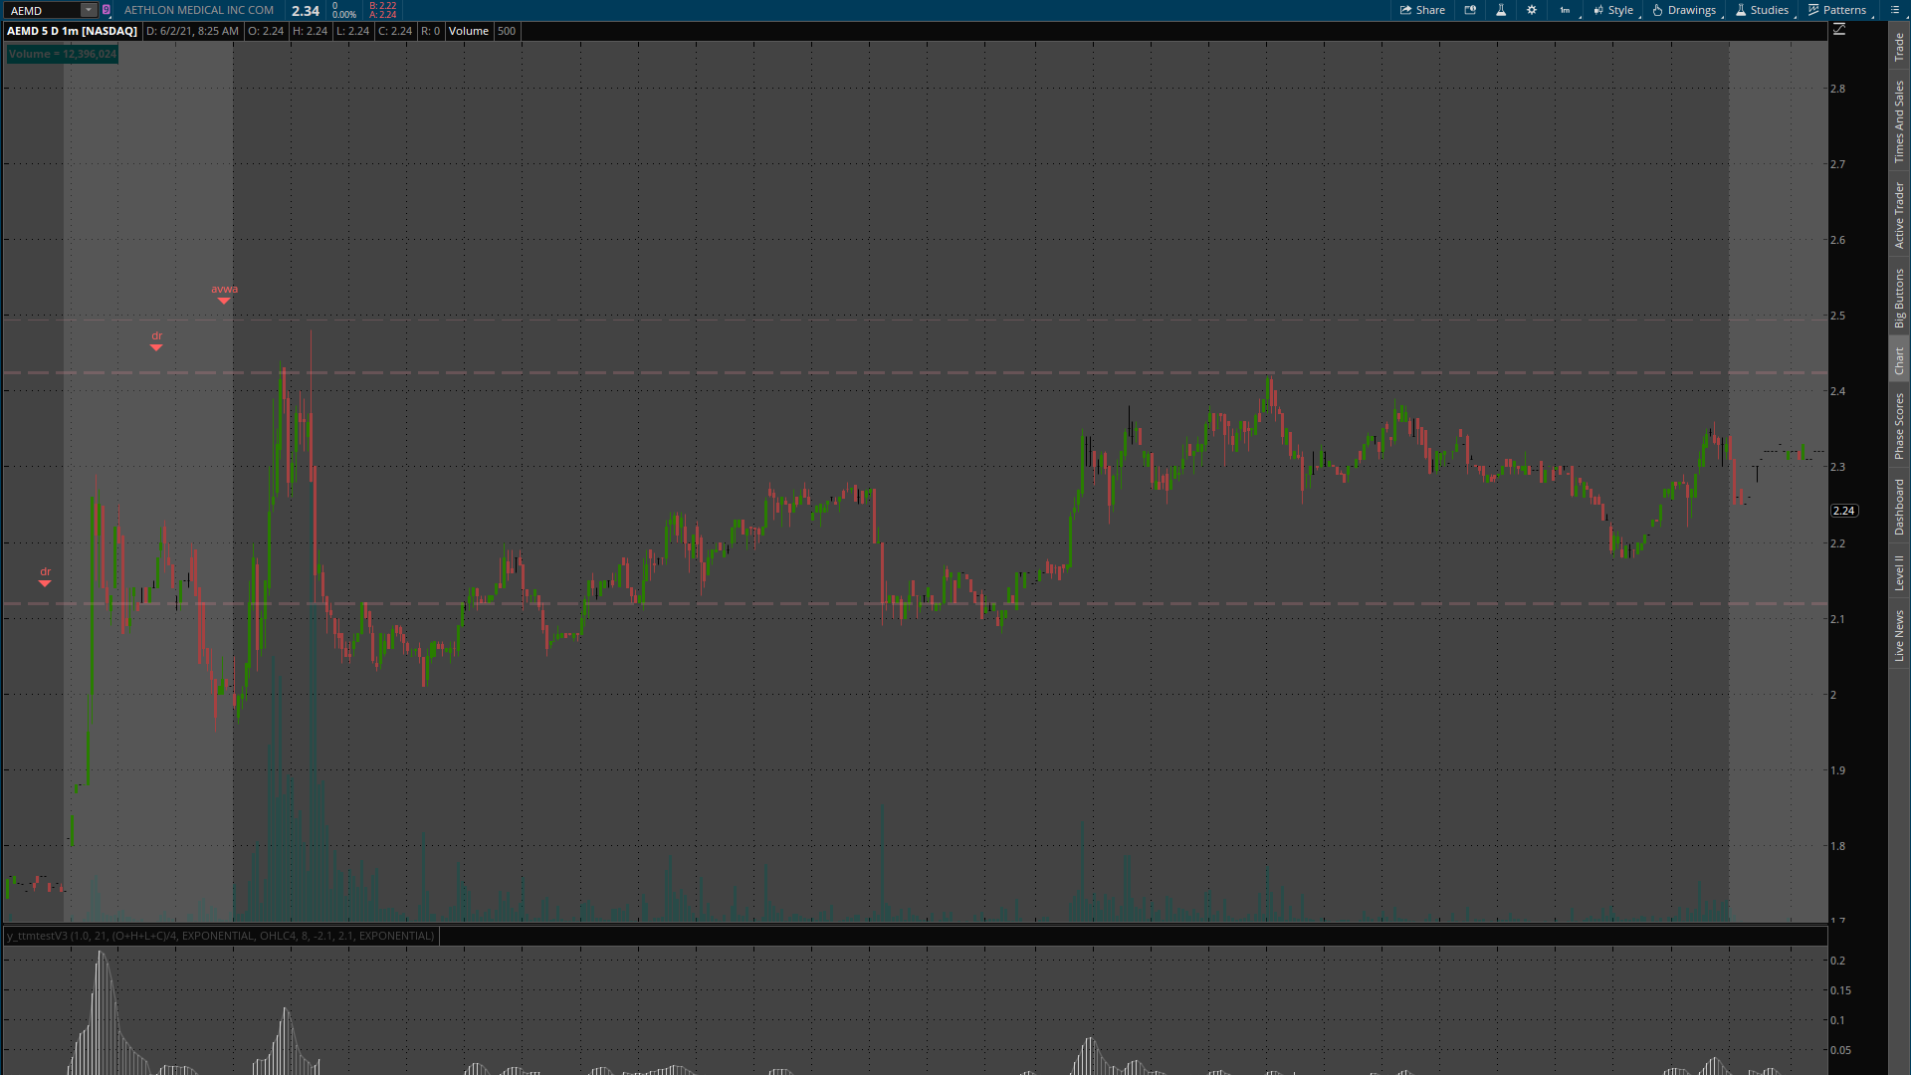Expand the AEMD symbol dropdown arrow

(88, 10)
